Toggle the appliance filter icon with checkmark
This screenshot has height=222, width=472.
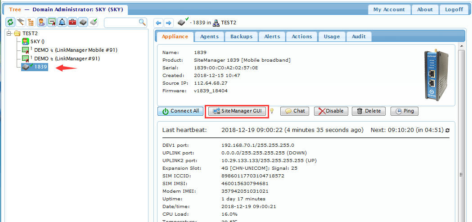pyautogui.click(x=93, y=22)
